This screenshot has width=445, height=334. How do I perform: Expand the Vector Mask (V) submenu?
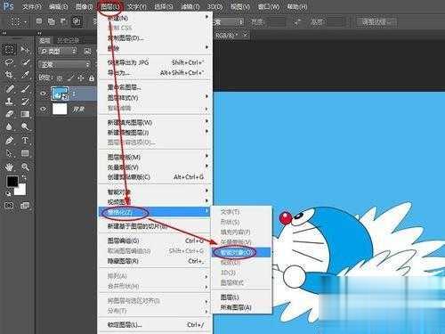coord(155,167)
